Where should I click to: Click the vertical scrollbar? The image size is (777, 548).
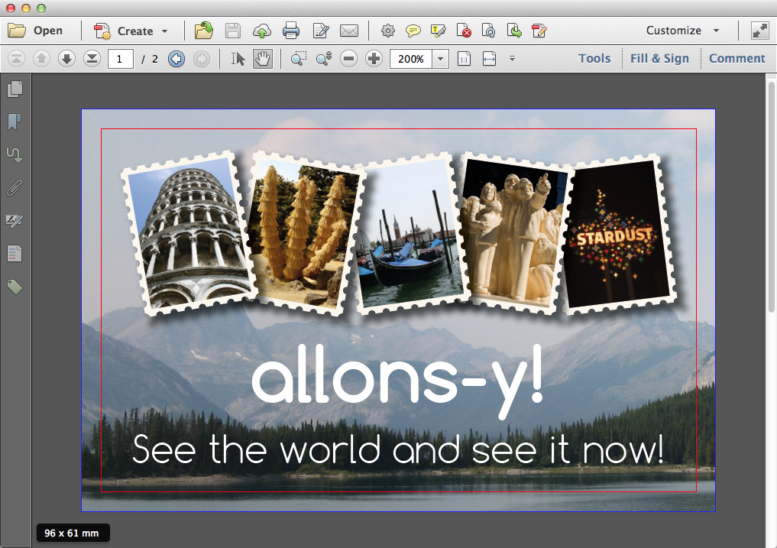coord(771,196)
